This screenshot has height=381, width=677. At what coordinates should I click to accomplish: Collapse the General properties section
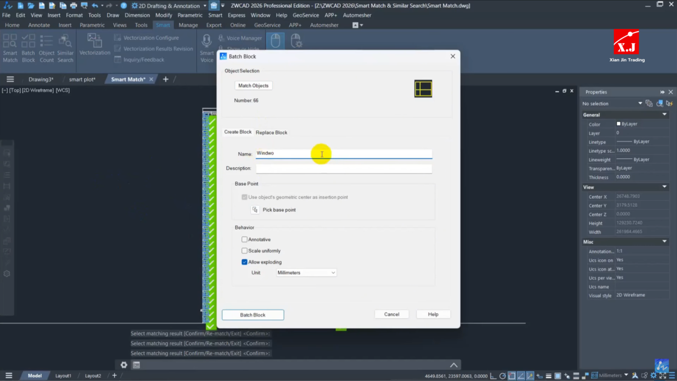[664, 115]
